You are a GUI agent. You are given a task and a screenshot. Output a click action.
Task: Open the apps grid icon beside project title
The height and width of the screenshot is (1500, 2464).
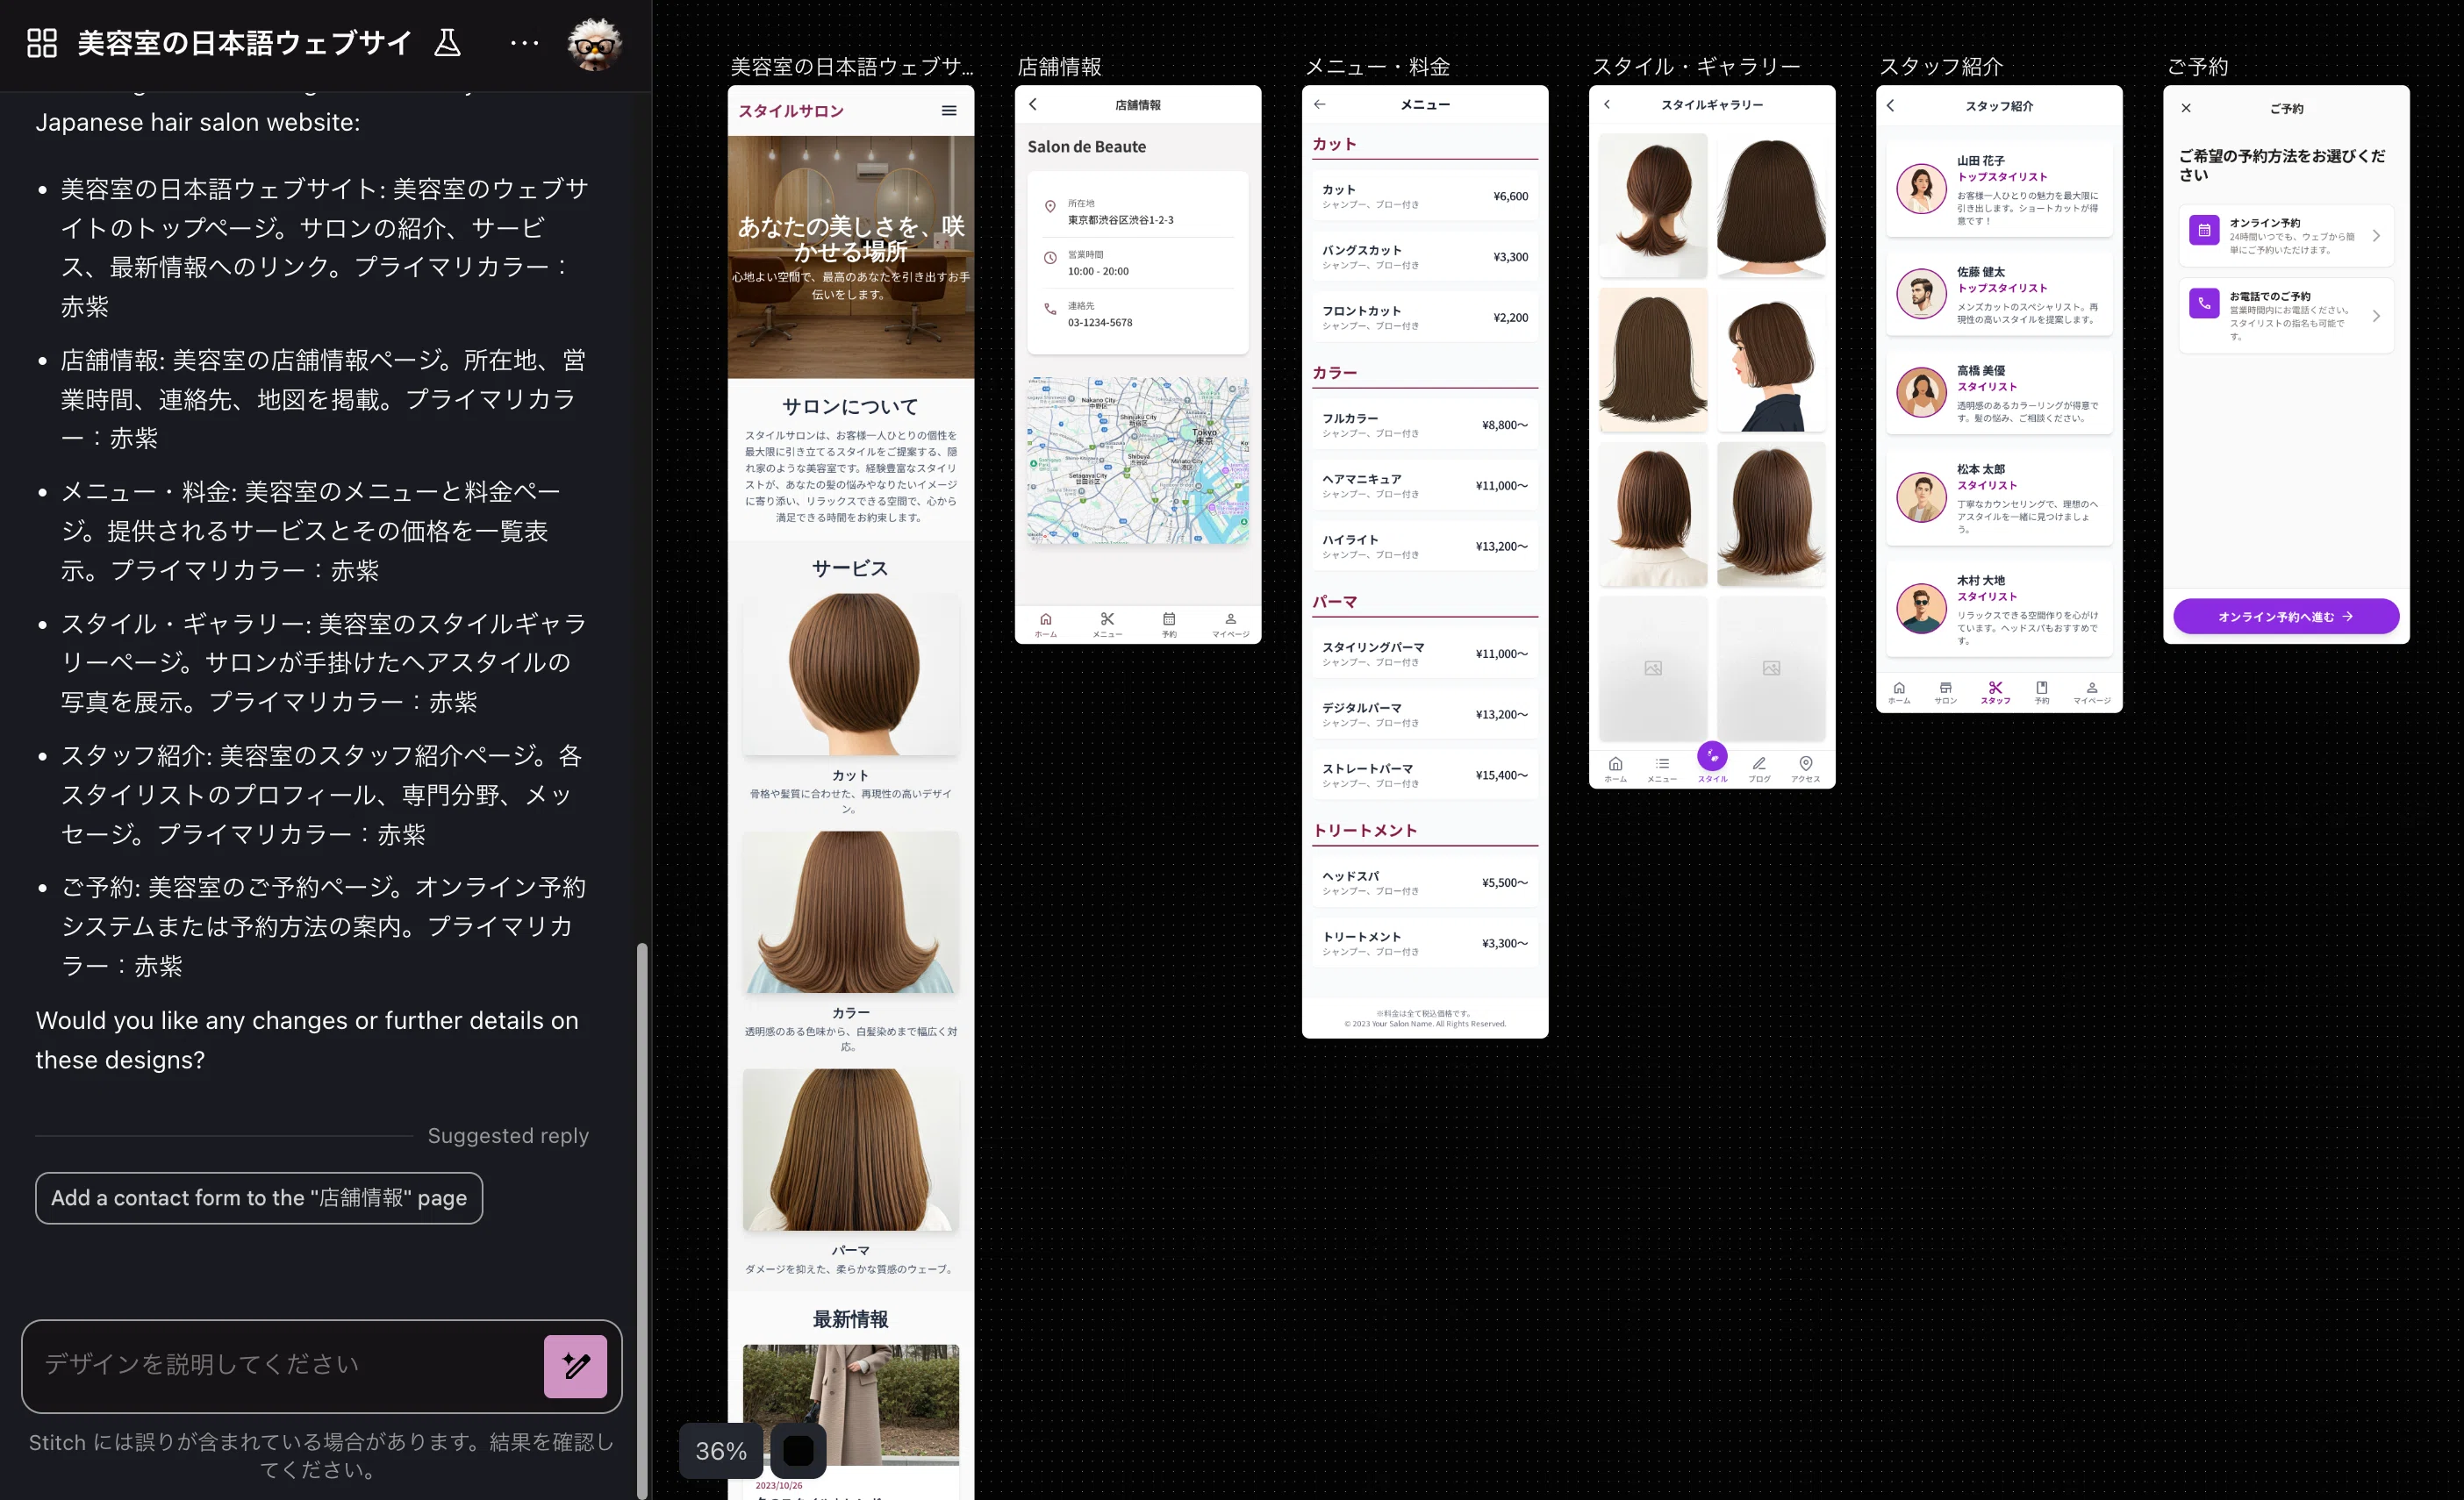42,43
